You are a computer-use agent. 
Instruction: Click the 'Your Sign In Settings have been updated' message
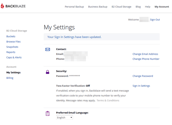74,37
